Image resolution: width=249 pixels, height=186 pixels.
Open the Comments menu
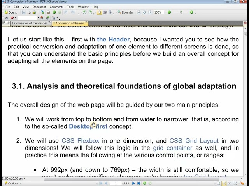pos(56,7)
